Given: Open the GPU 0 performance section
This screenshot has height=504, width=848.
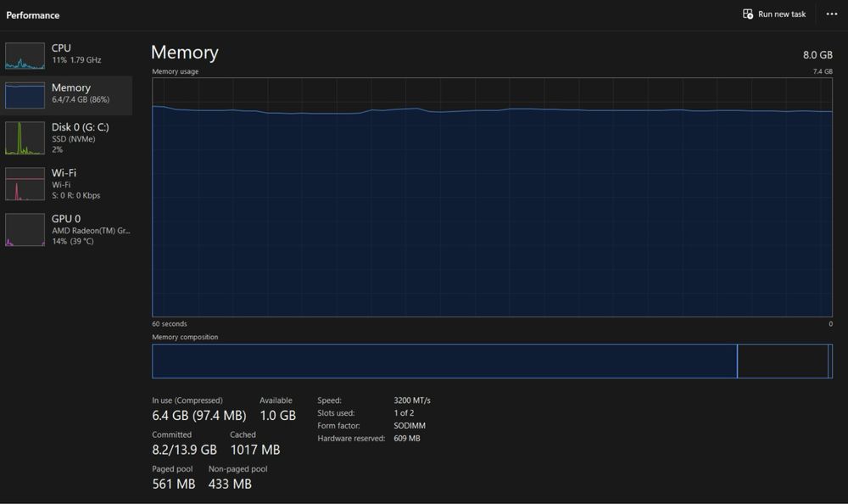Looking at the screenshot, I should [67, 230].
